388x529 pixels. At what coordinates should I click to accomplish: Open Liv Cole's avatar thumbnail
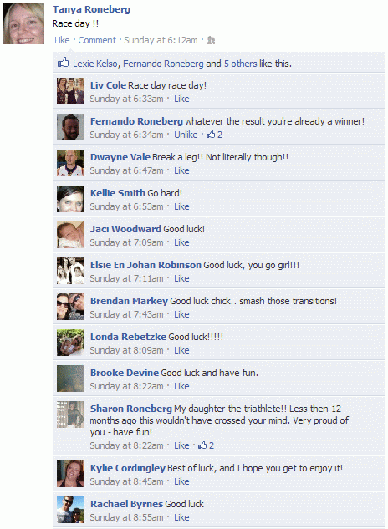tap(70, 91)
